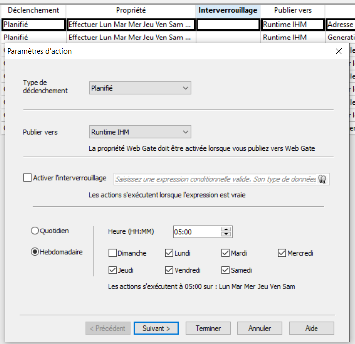Open the expression browser binoculars icon
The image size is (355, 344).
click(x=323, y=179)
